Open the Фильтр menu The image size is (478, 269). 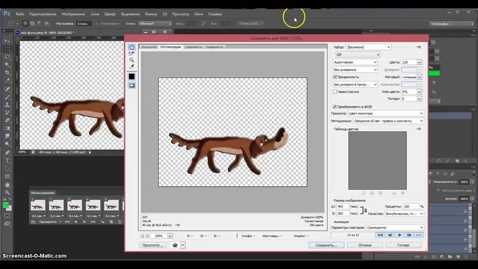click(151, 14)
